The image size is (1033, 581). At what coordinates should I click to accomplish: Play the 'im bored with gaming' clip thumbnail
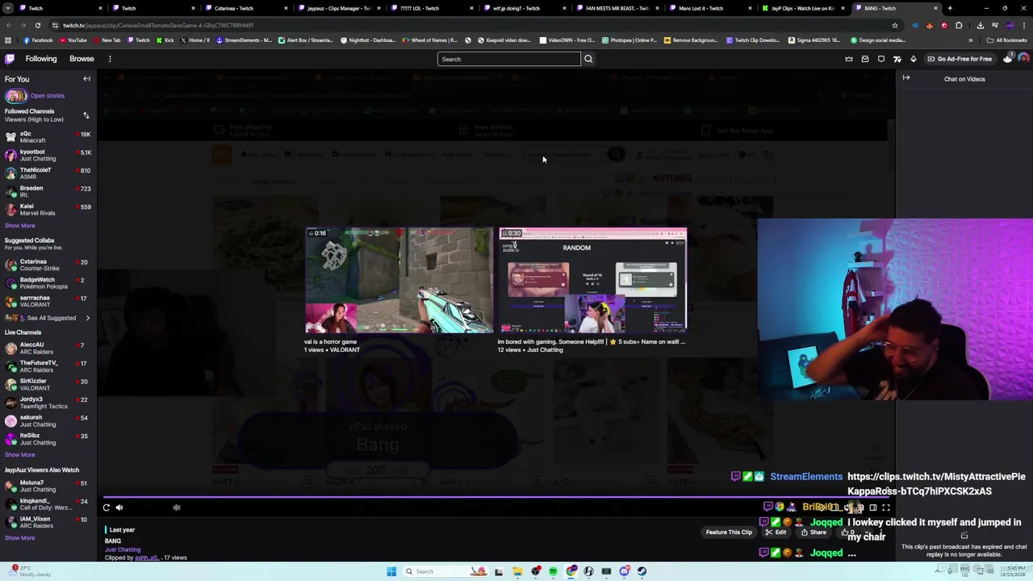(x=593, y=281)
